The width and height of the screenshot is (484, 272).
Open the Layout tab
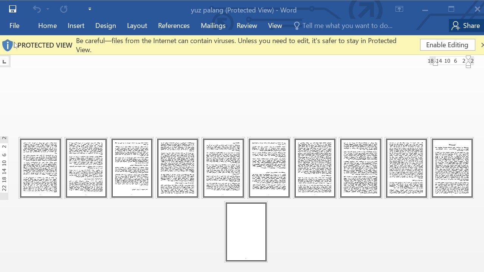point(137,26)
